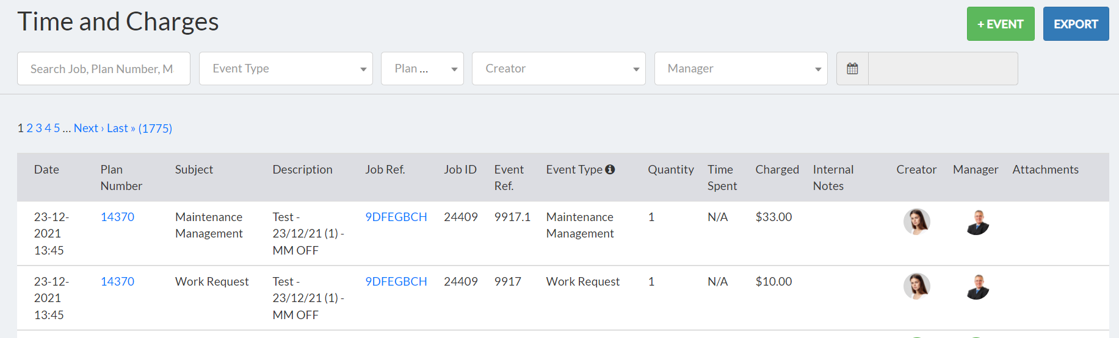Click the Internal Notes column header

click(x=833, y=177)
